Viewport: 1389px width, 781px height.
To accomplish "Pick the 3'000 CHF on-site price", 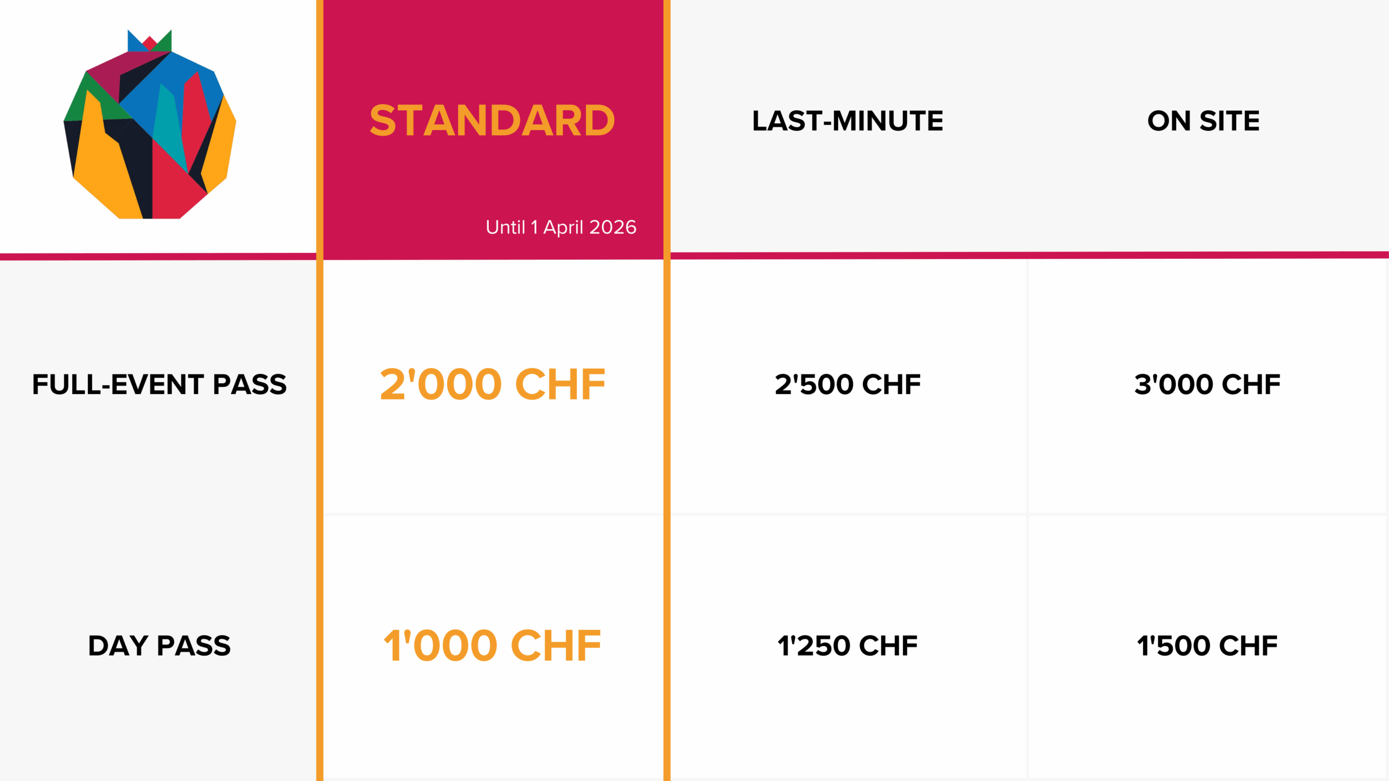I will pyautogui.click(x=1207, y=384).
